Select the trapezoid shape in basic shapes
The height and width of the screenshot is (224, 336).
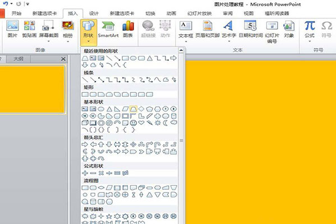(x=134, y=109)
